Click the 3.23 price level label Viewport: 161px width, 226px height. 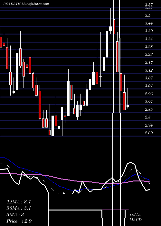pos(149,55)
